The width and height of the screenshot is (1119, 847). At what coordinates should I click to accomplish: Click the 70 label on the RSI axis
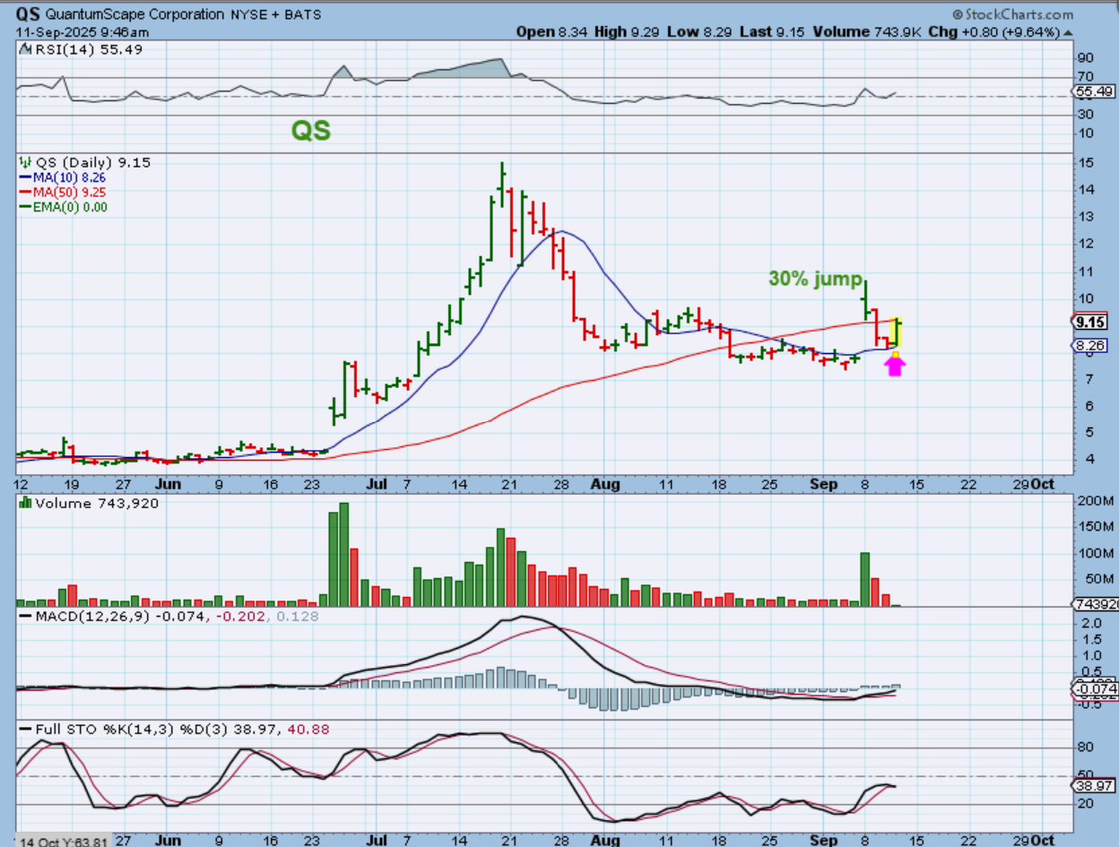1086,77
